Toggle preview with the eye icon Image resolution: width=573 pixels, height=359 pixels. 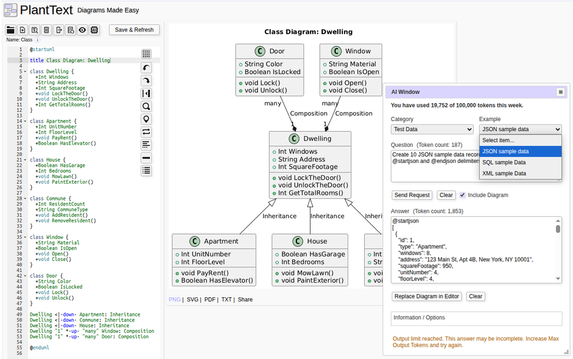tap(83, 30)
